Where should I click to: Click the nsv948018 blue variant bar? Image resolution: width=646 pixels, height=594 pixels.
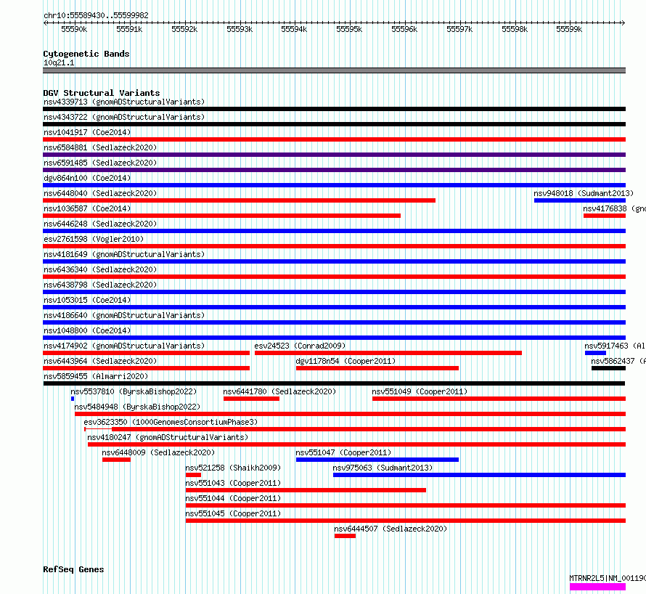[580, 200]
